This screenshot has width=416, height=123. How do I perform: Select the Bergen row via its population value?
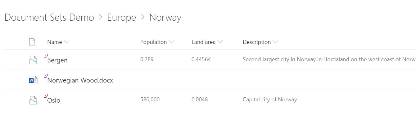(x=147, y=59)
